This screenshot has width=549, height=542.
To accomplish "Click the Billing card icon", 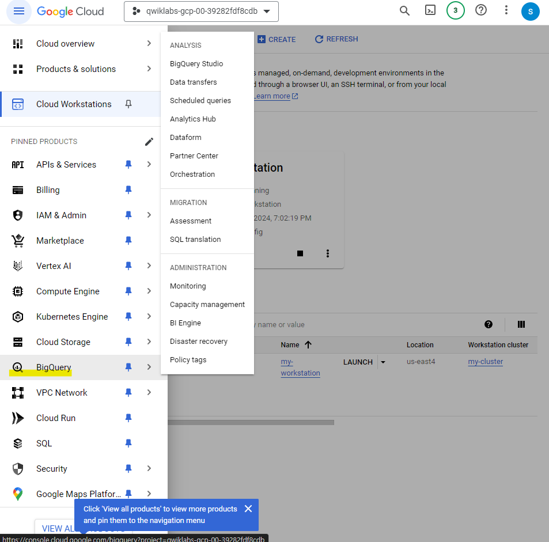I will coord(18,190).
